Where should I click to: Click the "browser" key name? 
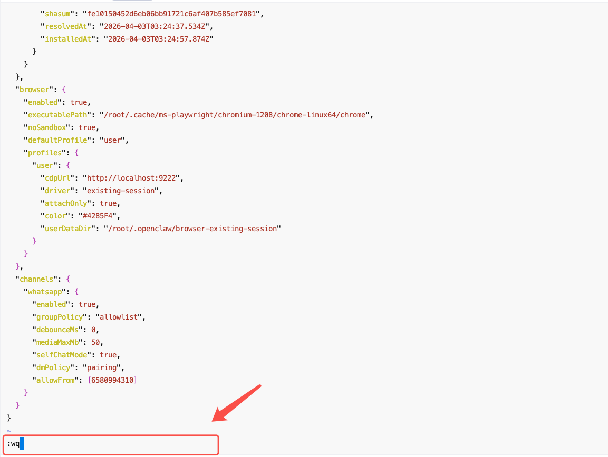pyautogui.click(x=34, y=90)
